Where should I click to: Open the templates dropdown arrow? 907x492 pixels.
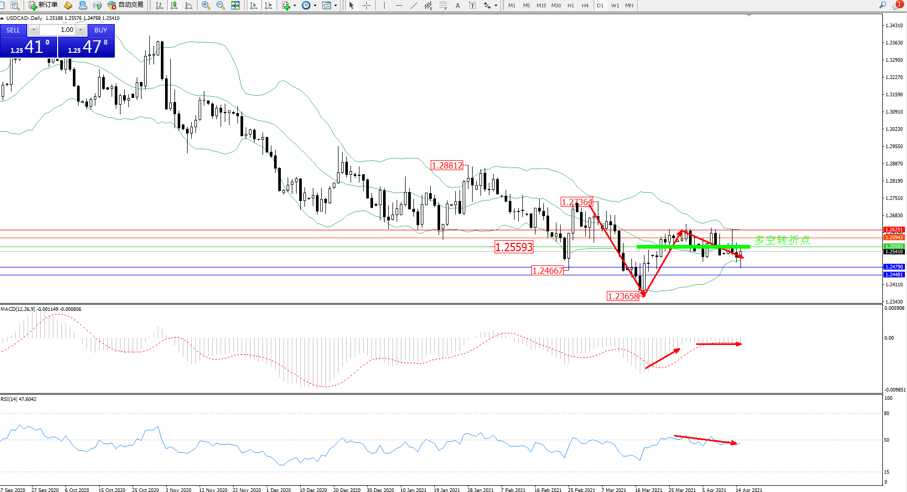click(336, 6)
